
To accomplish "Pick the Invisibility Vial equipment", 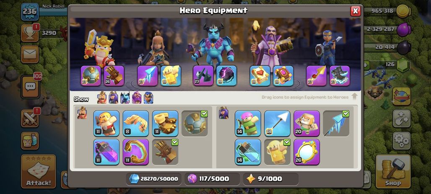I will (248, 152).
